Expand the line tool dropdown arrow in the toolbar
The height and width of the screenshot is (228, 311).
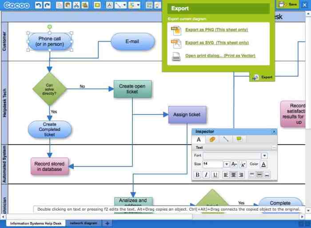click(124, 5)
